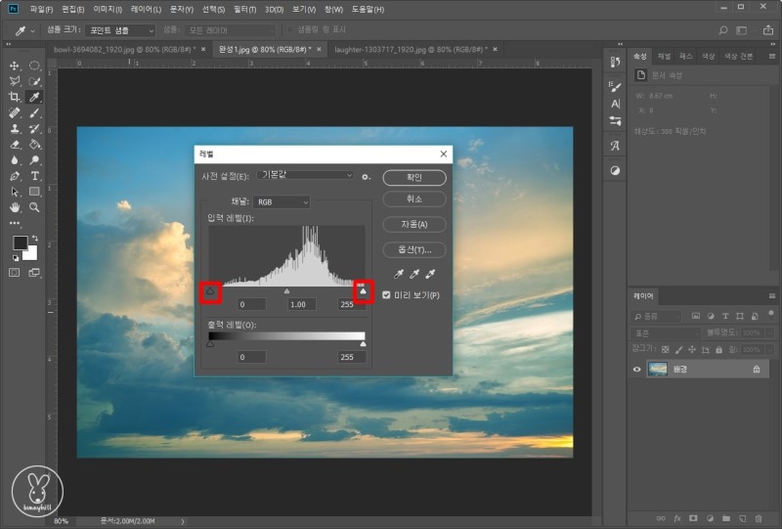Switch to the bowl-3694082_1920.jpg tab
Screen dimensions: 782x529
coord(120,47)
